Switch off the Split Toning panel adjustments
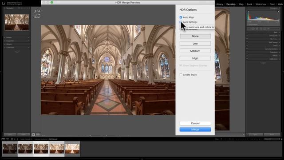The height and width of the screenshot is (160, 284). coord(247,42)
